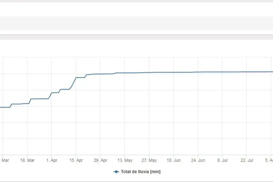Click the wide gray header bar above the chart
Viewport: 273px width, 182px height.
136,23
